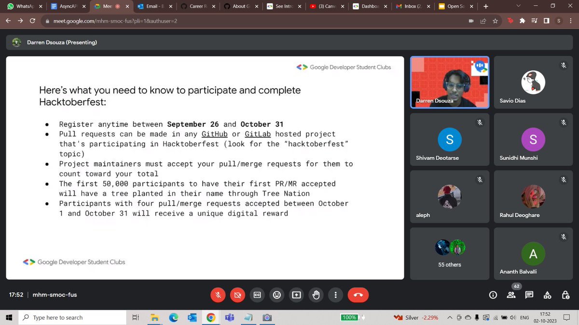This screenshot has height=325, width=579.
Task: Switch to Open Source slides tab
Action: coord(455,7)
